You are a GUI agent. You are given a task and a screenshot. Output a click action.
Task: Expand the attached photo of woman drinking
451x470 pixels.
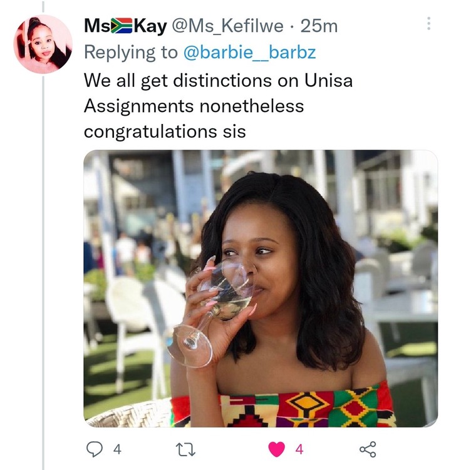261,289
